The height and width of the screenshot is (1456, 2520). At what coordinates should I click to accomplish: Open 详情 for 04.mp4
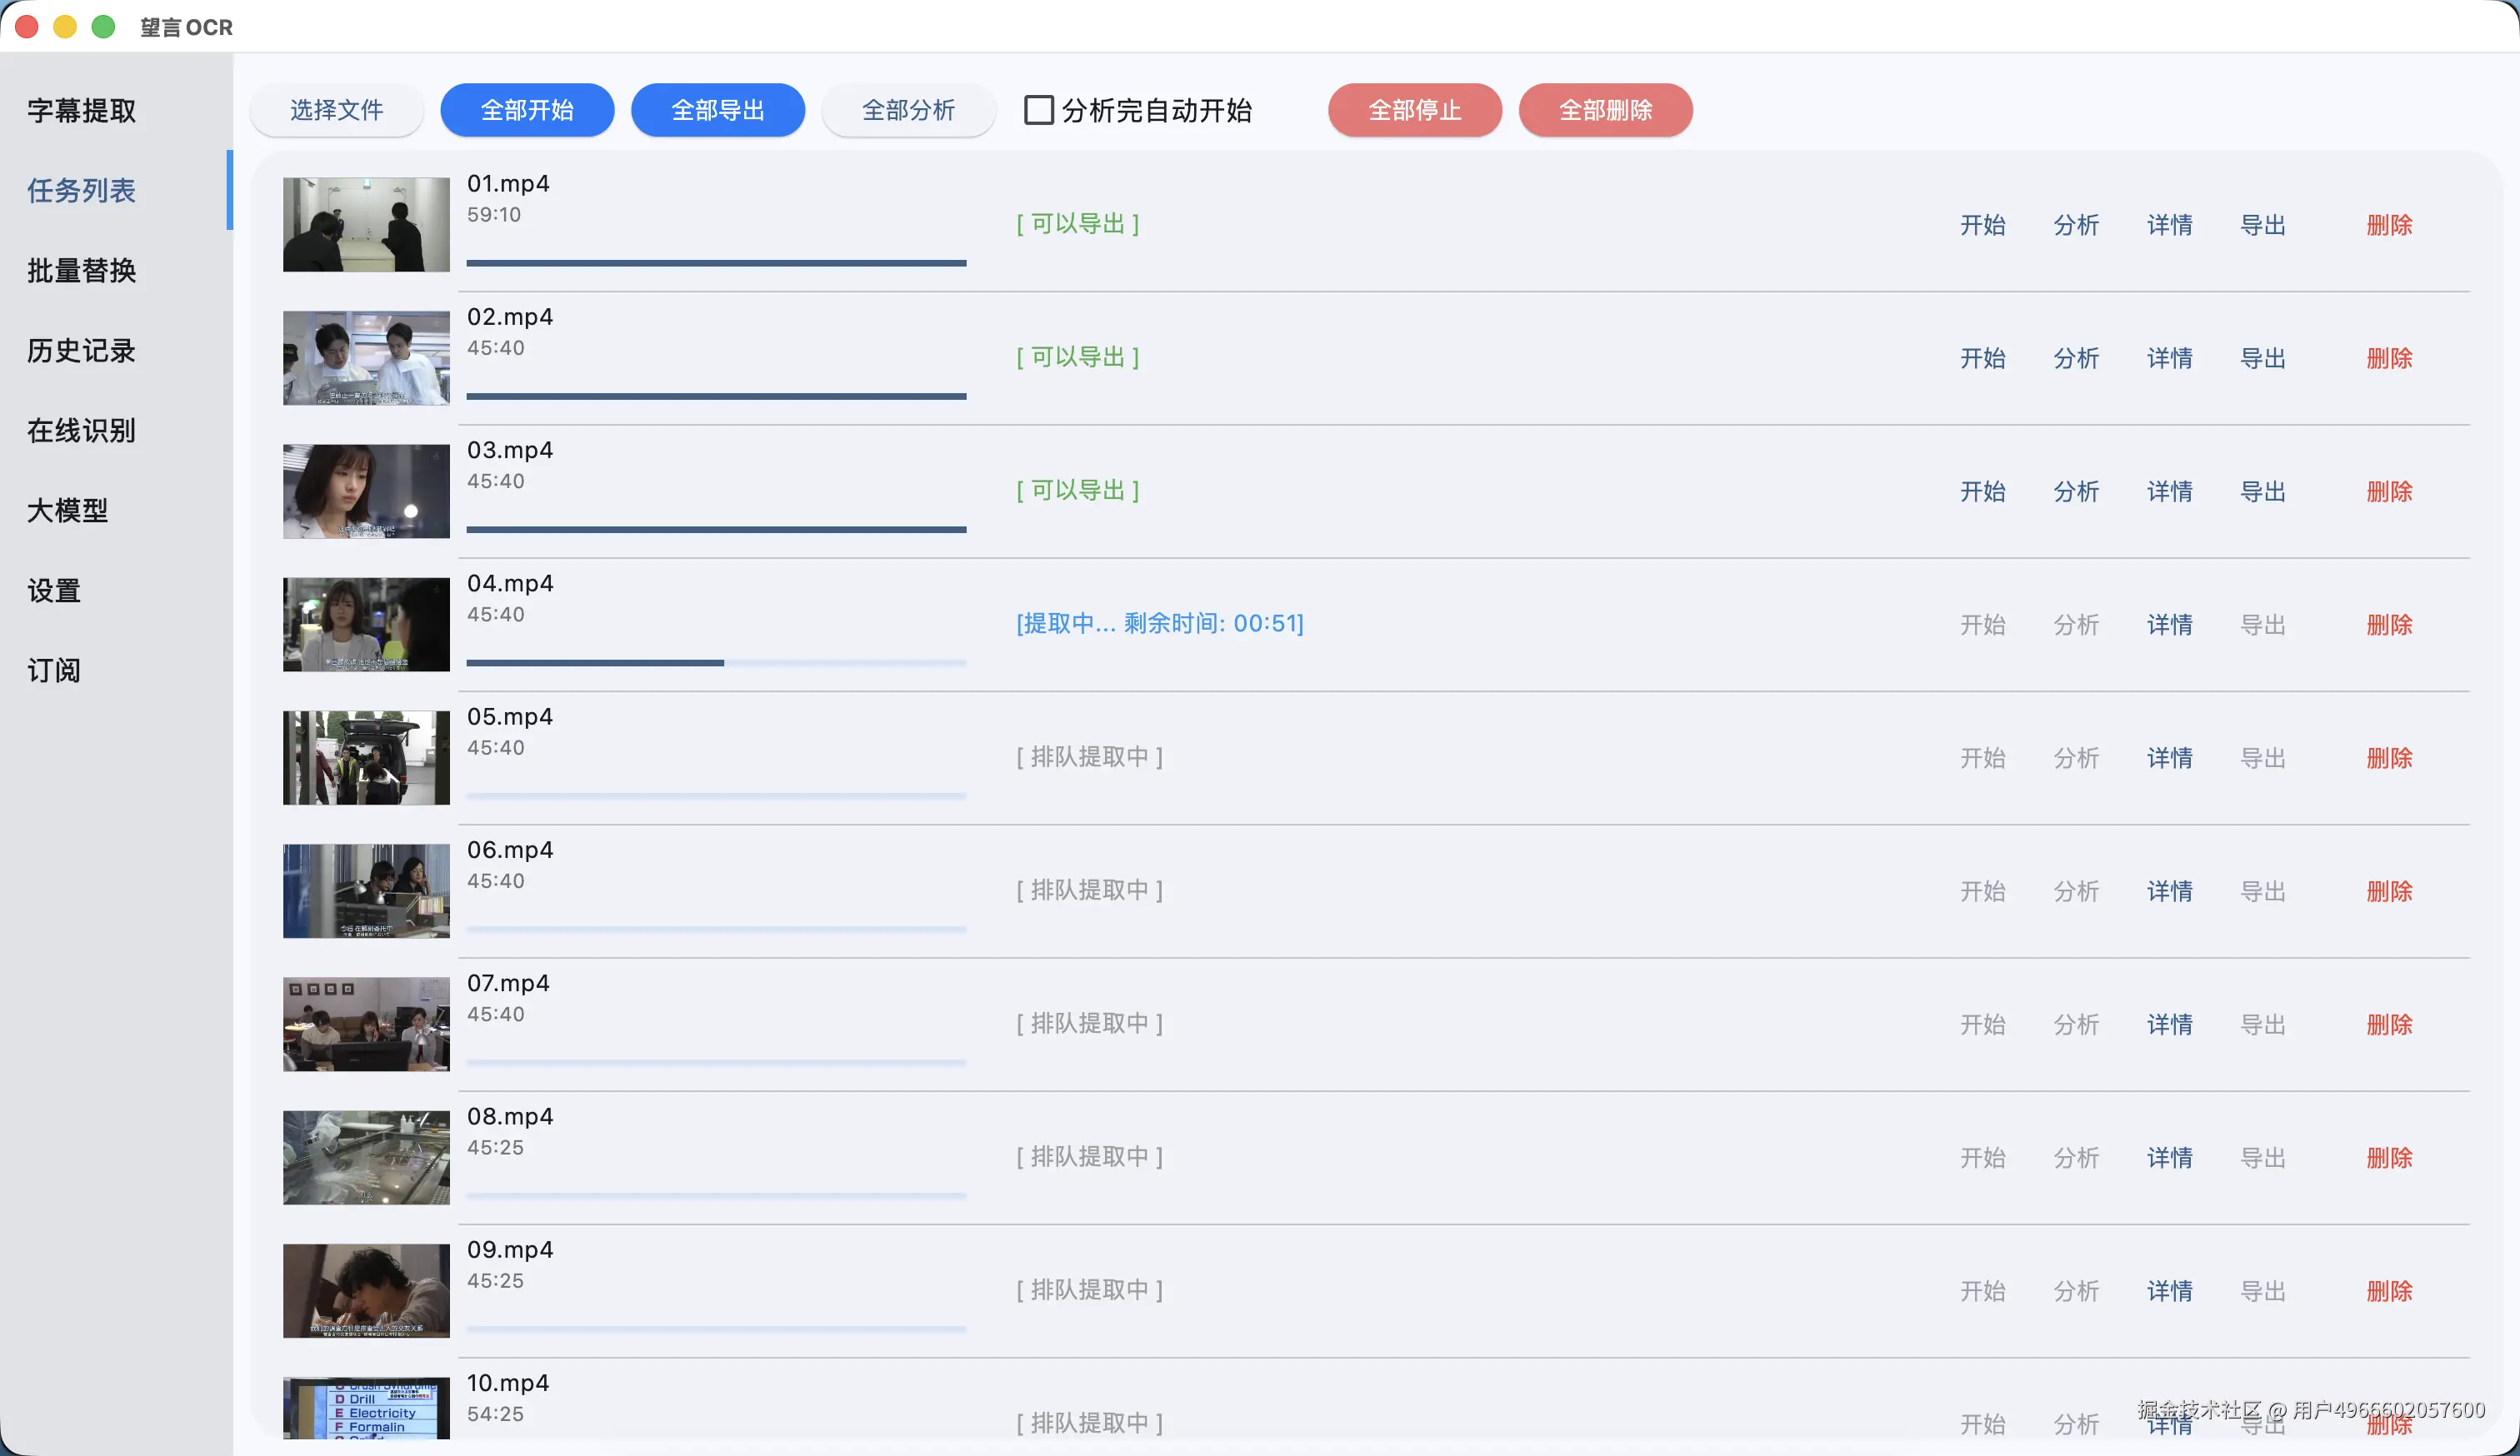coord(2169,625)
